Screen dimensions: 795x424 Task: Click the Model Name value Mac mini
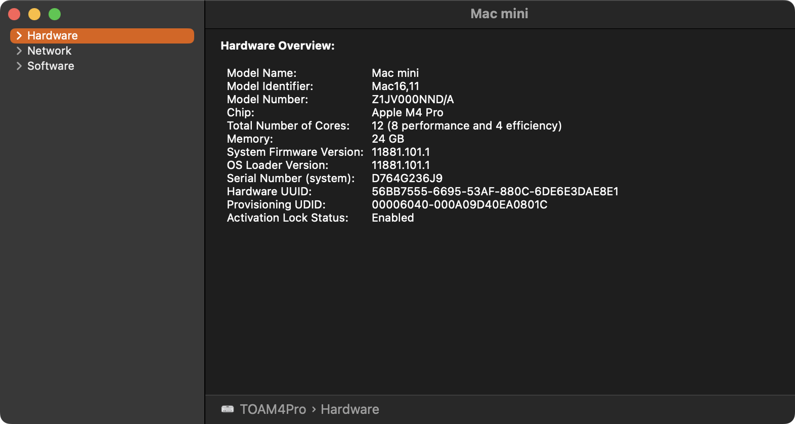[395, 73]
